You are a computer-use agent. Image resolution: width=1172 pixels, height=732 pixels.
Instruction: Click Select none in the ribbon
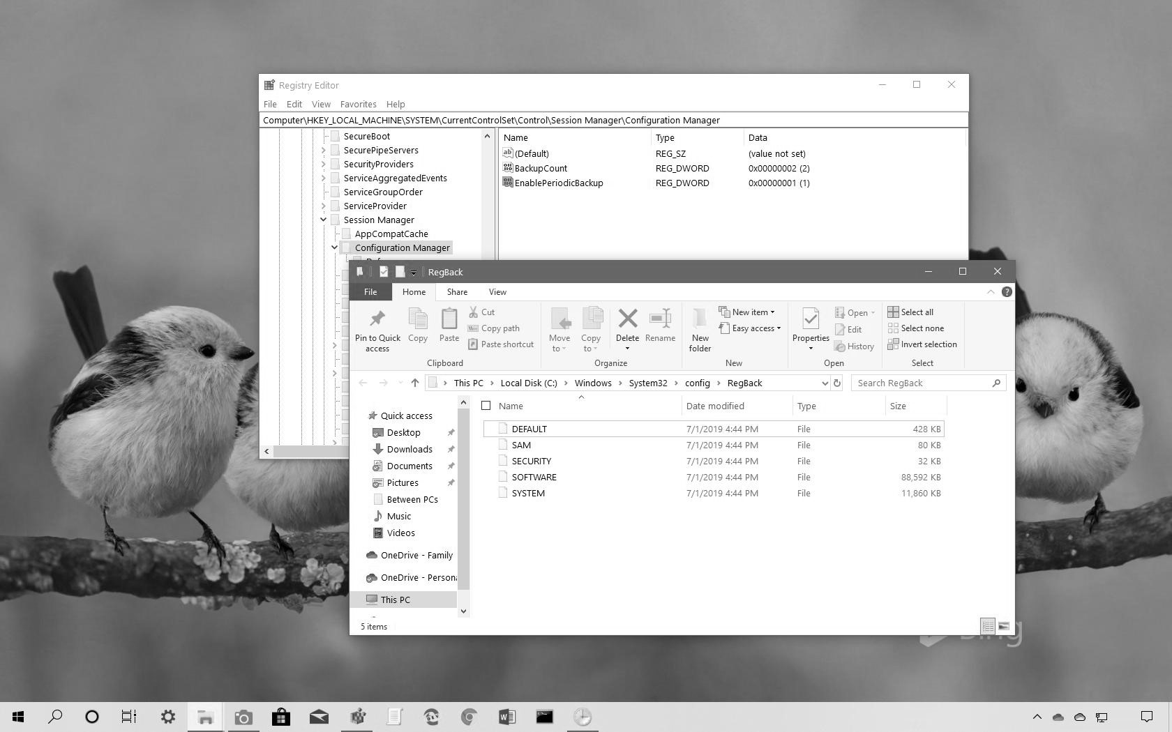pos(916,328)
